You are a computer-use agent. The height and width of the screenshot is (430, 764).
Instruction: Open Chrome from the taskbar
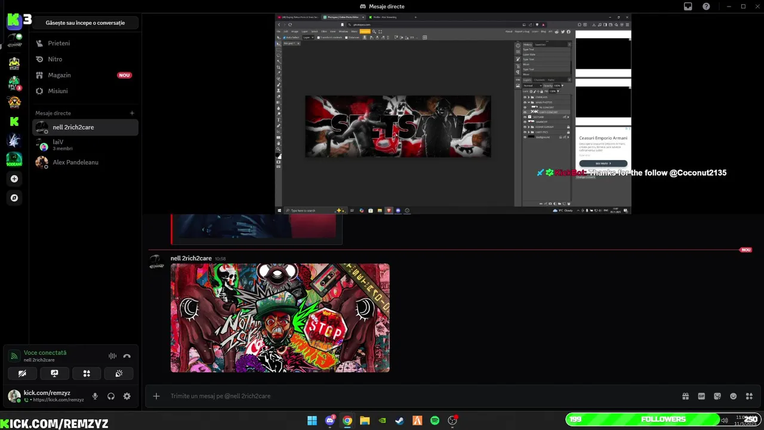click(347, 420)
